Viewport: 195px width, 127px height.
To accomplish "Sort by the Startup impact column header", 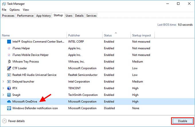I will click(x=143, y=35).
